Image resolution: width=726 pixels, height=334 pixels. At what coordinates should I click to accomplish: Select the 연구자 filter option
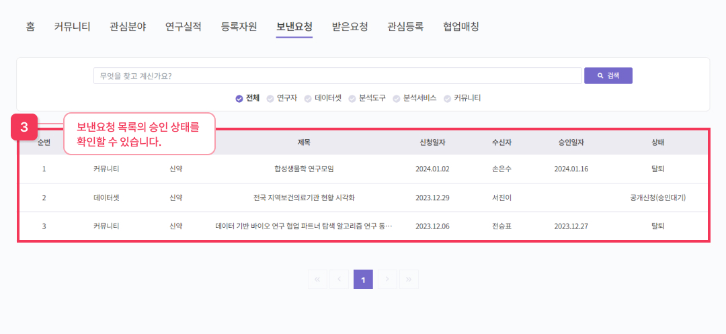[x=282, y=98]
